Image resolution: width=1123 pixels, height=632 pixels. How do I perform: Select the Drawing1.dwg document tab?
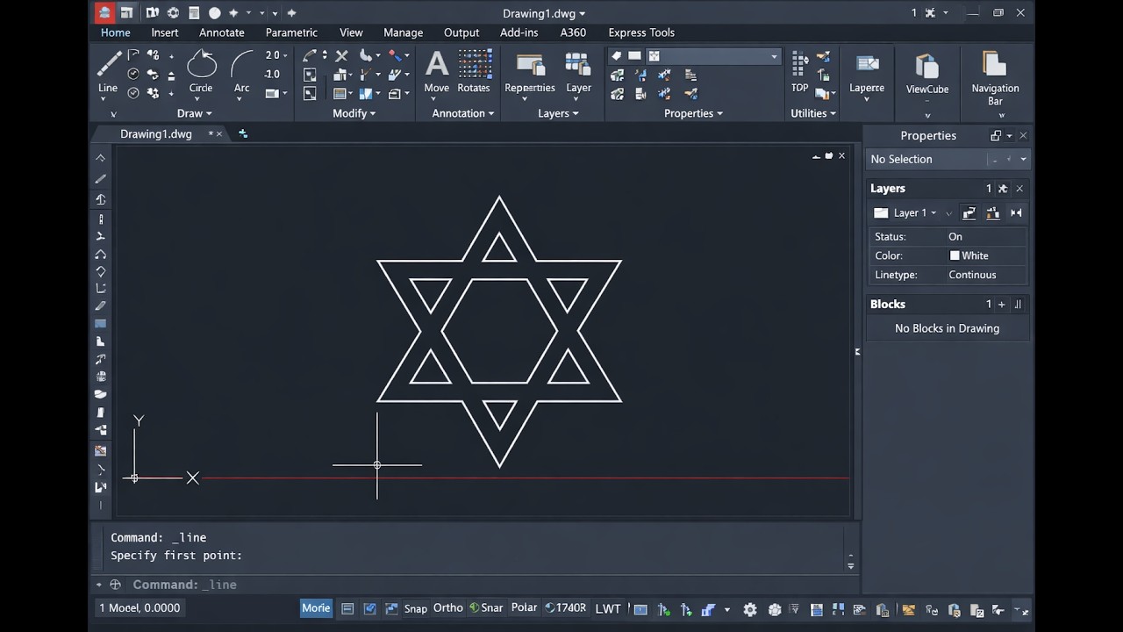(x=156, y=133)
